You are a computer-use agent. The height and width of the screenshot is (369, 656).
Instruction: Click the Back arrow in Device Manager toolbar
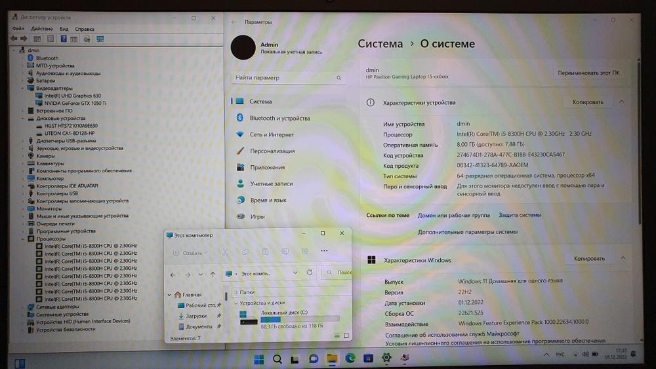pyautogui.click(x=14, y=39)
